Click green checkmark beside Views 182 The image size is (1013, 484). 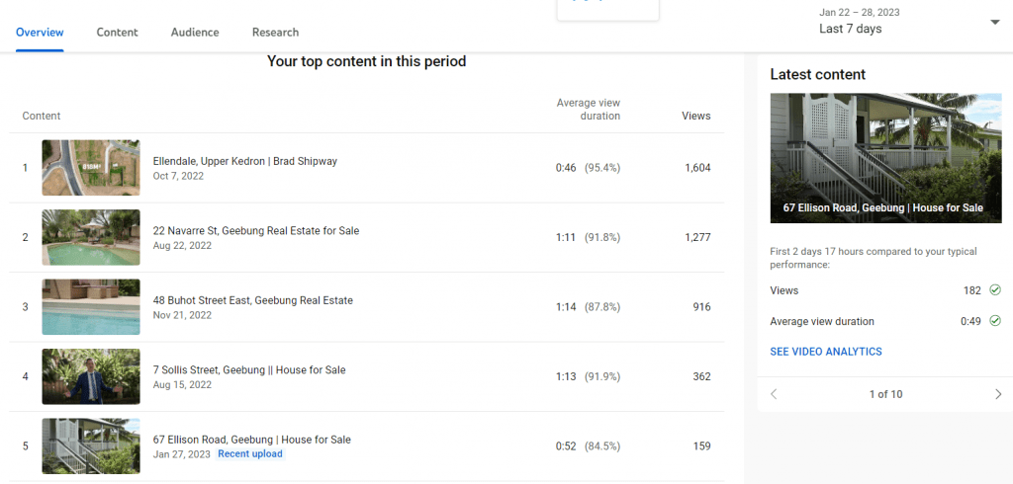(x=995, y=290)
